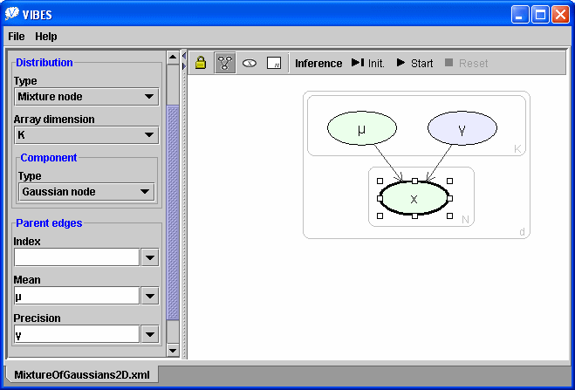Viewport: 575px width, 390px height.
Task: Select the add plate tool icon
Action: click(x=274, y=63)
